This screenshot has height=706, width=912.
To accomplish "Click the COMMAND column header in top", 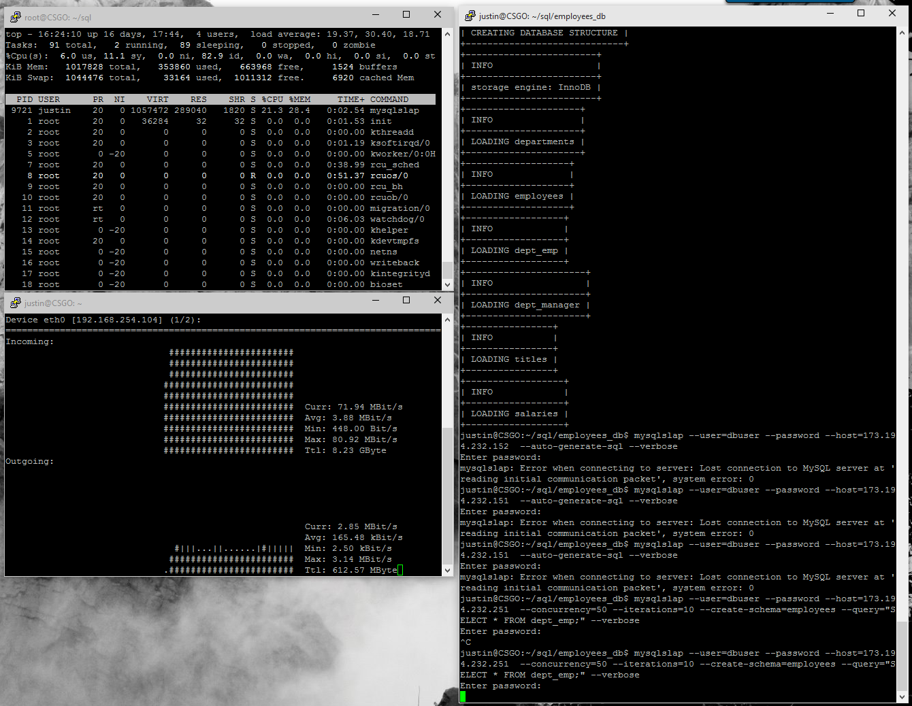I will pyautogui.click(x=389, y=99).
